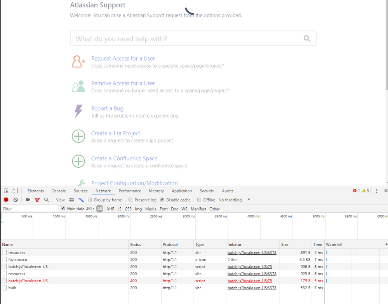Filter requests by WS type
This screenshot has width=388, height=304.
point(184,209)
